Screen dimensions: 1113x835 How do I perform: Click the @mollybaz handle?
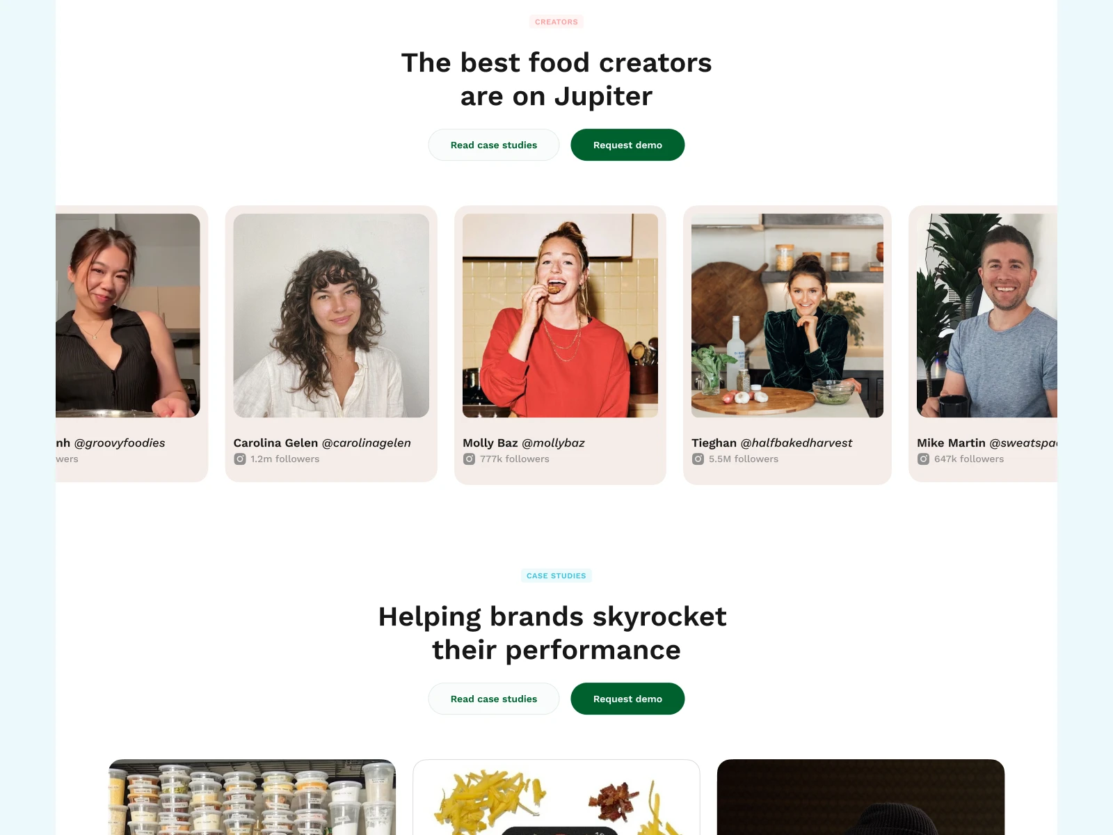tap(554, 443)
